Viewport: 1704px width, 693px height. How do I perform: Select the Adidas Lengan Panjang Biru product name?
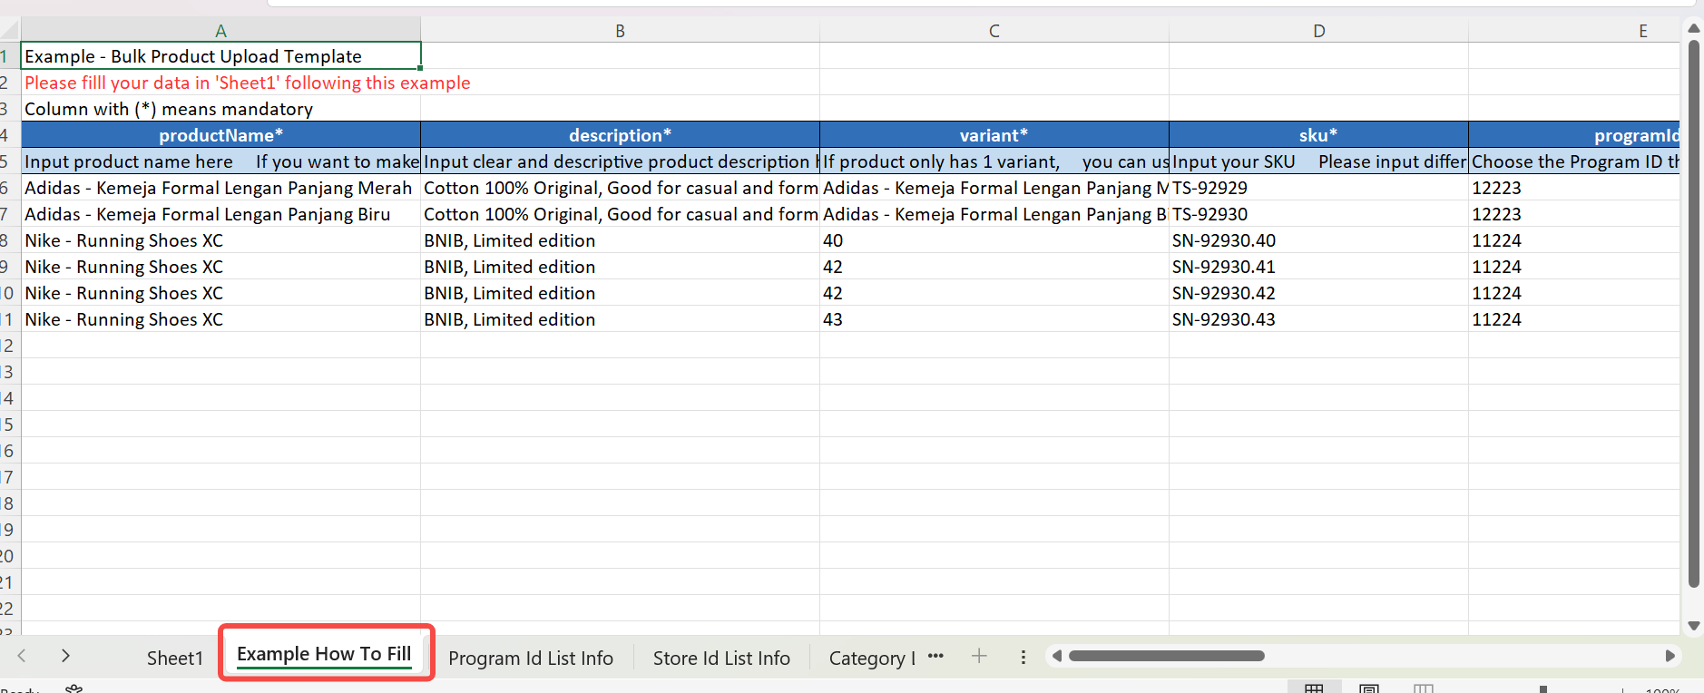coord(220,214)
